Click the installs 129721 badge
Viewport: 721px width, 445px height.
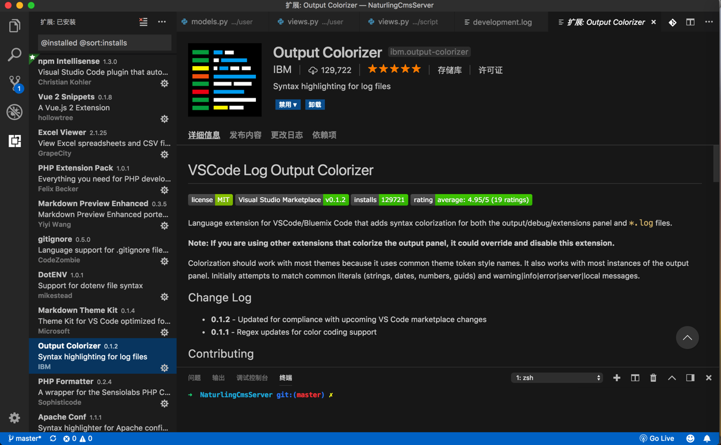[379, 200]
